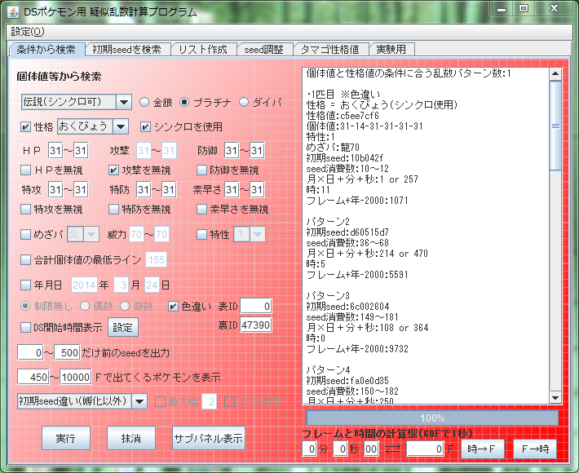Open the 実験用 tab

tap(391, 50)
